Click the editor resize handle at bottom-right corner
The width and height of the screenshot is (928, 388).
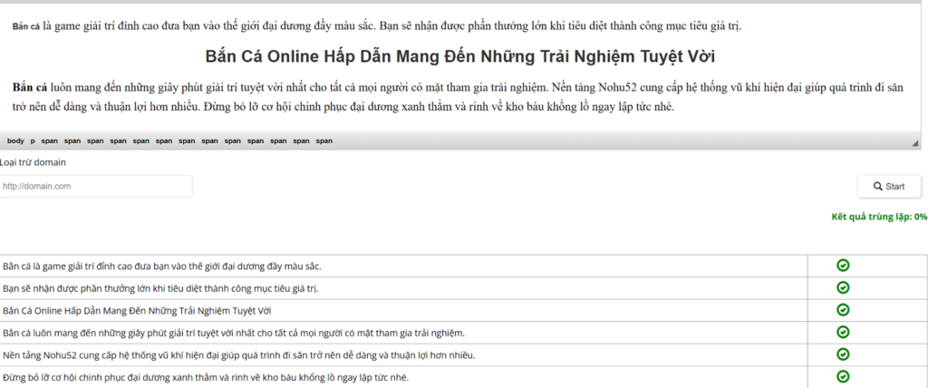click(914, 142)
